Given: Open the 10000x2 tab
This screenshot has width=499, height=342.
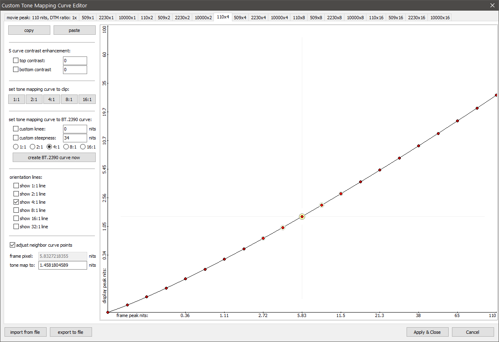Looking at the screenshot, I should (x=203, y=18).
